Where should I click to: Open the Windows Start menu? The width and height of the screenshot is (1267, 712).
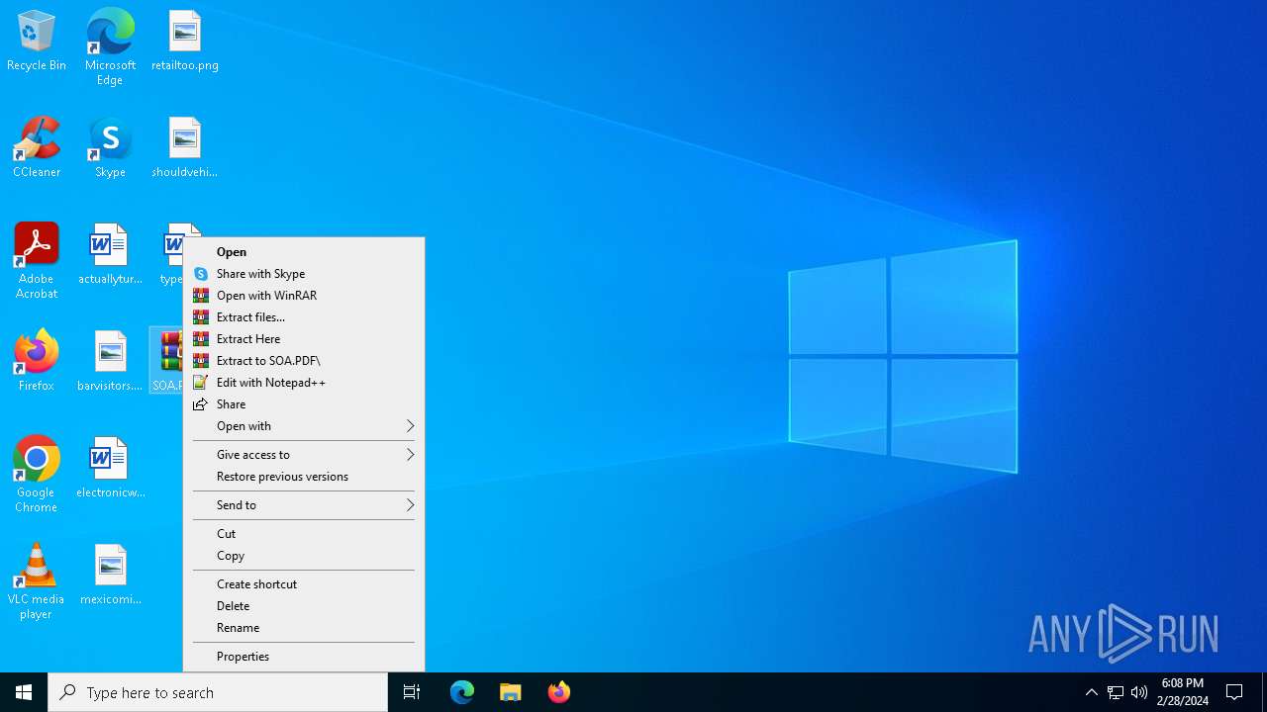tap(24, 692)
